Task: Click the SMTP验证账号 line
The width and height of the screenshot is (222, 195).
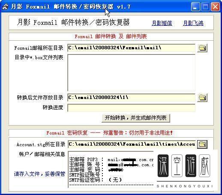Action: pos(86,175)
